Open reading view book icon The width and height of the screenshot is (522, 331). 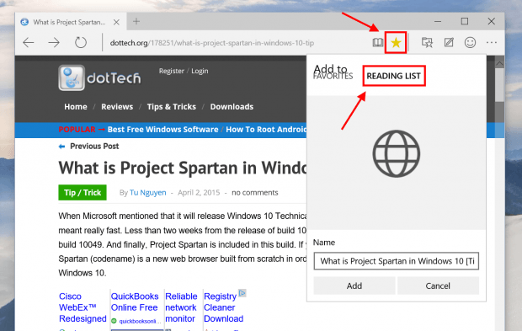377,43
